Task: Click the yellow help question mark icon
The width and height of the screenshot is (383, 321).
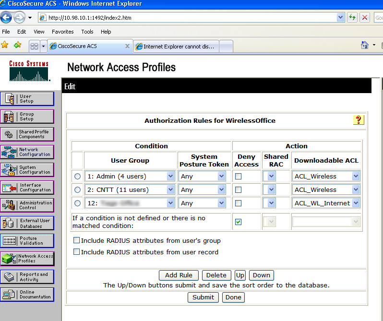Action: click(359, 120)
